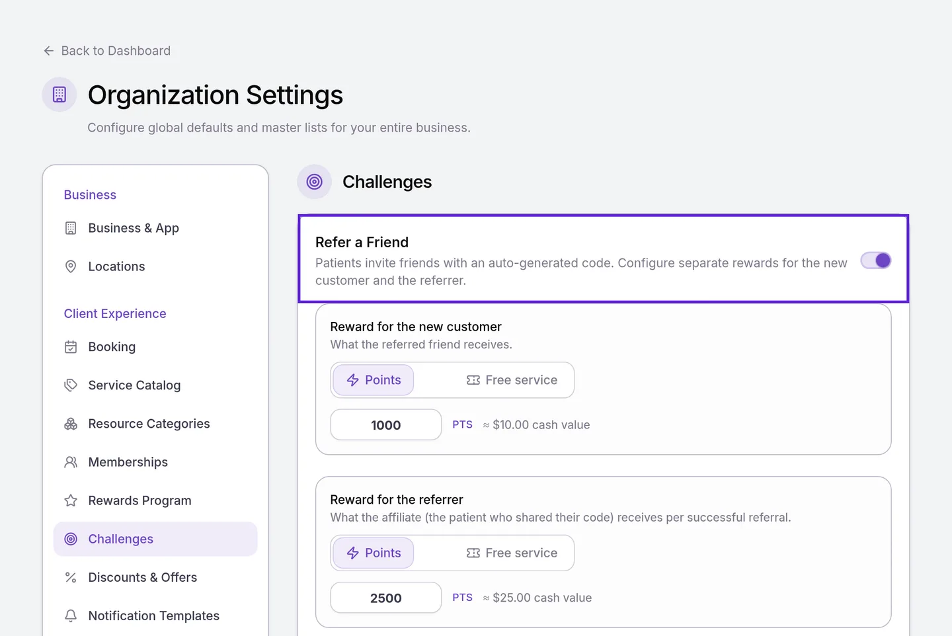Select Free service for the referrer reward
The width and height of the screenshot is (952, 636).
click(x=512, y=553)
